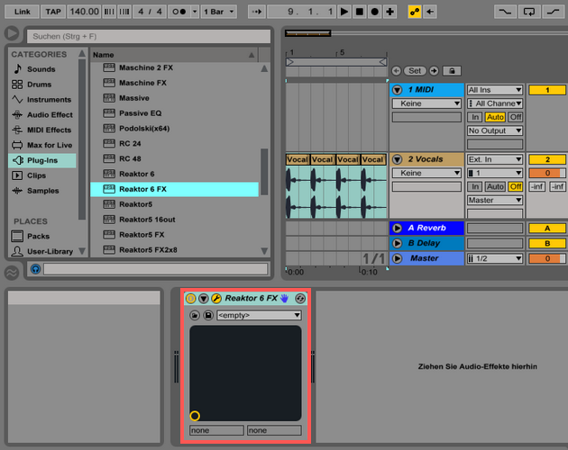The image size is (568, 450).
Task: Open the 1 Bar quantization menu
Action: [218, 12]
